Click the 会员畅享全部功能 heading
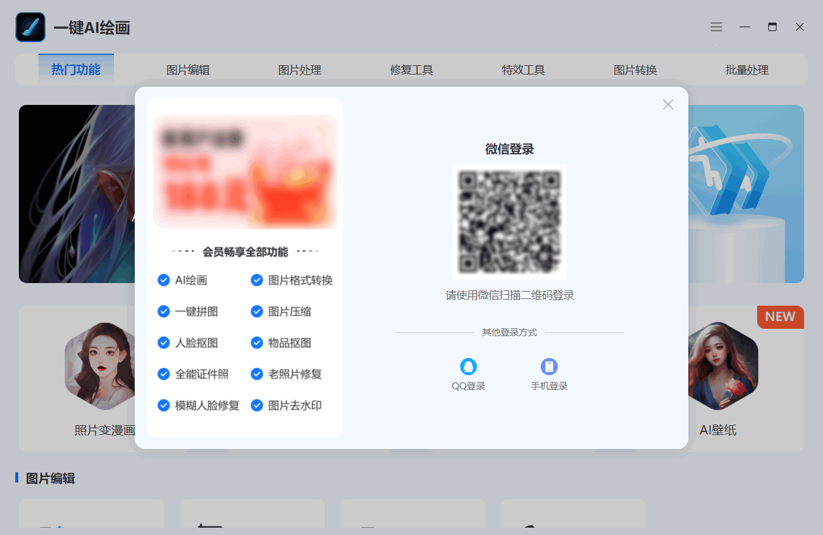Image resolution: width=823 pixels, height=535 pixels. tap(245, 252)
